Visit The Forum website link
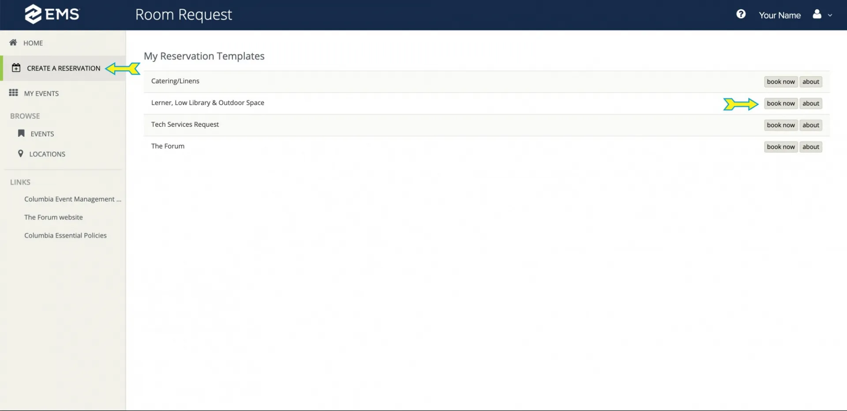 tap(53, 217)
